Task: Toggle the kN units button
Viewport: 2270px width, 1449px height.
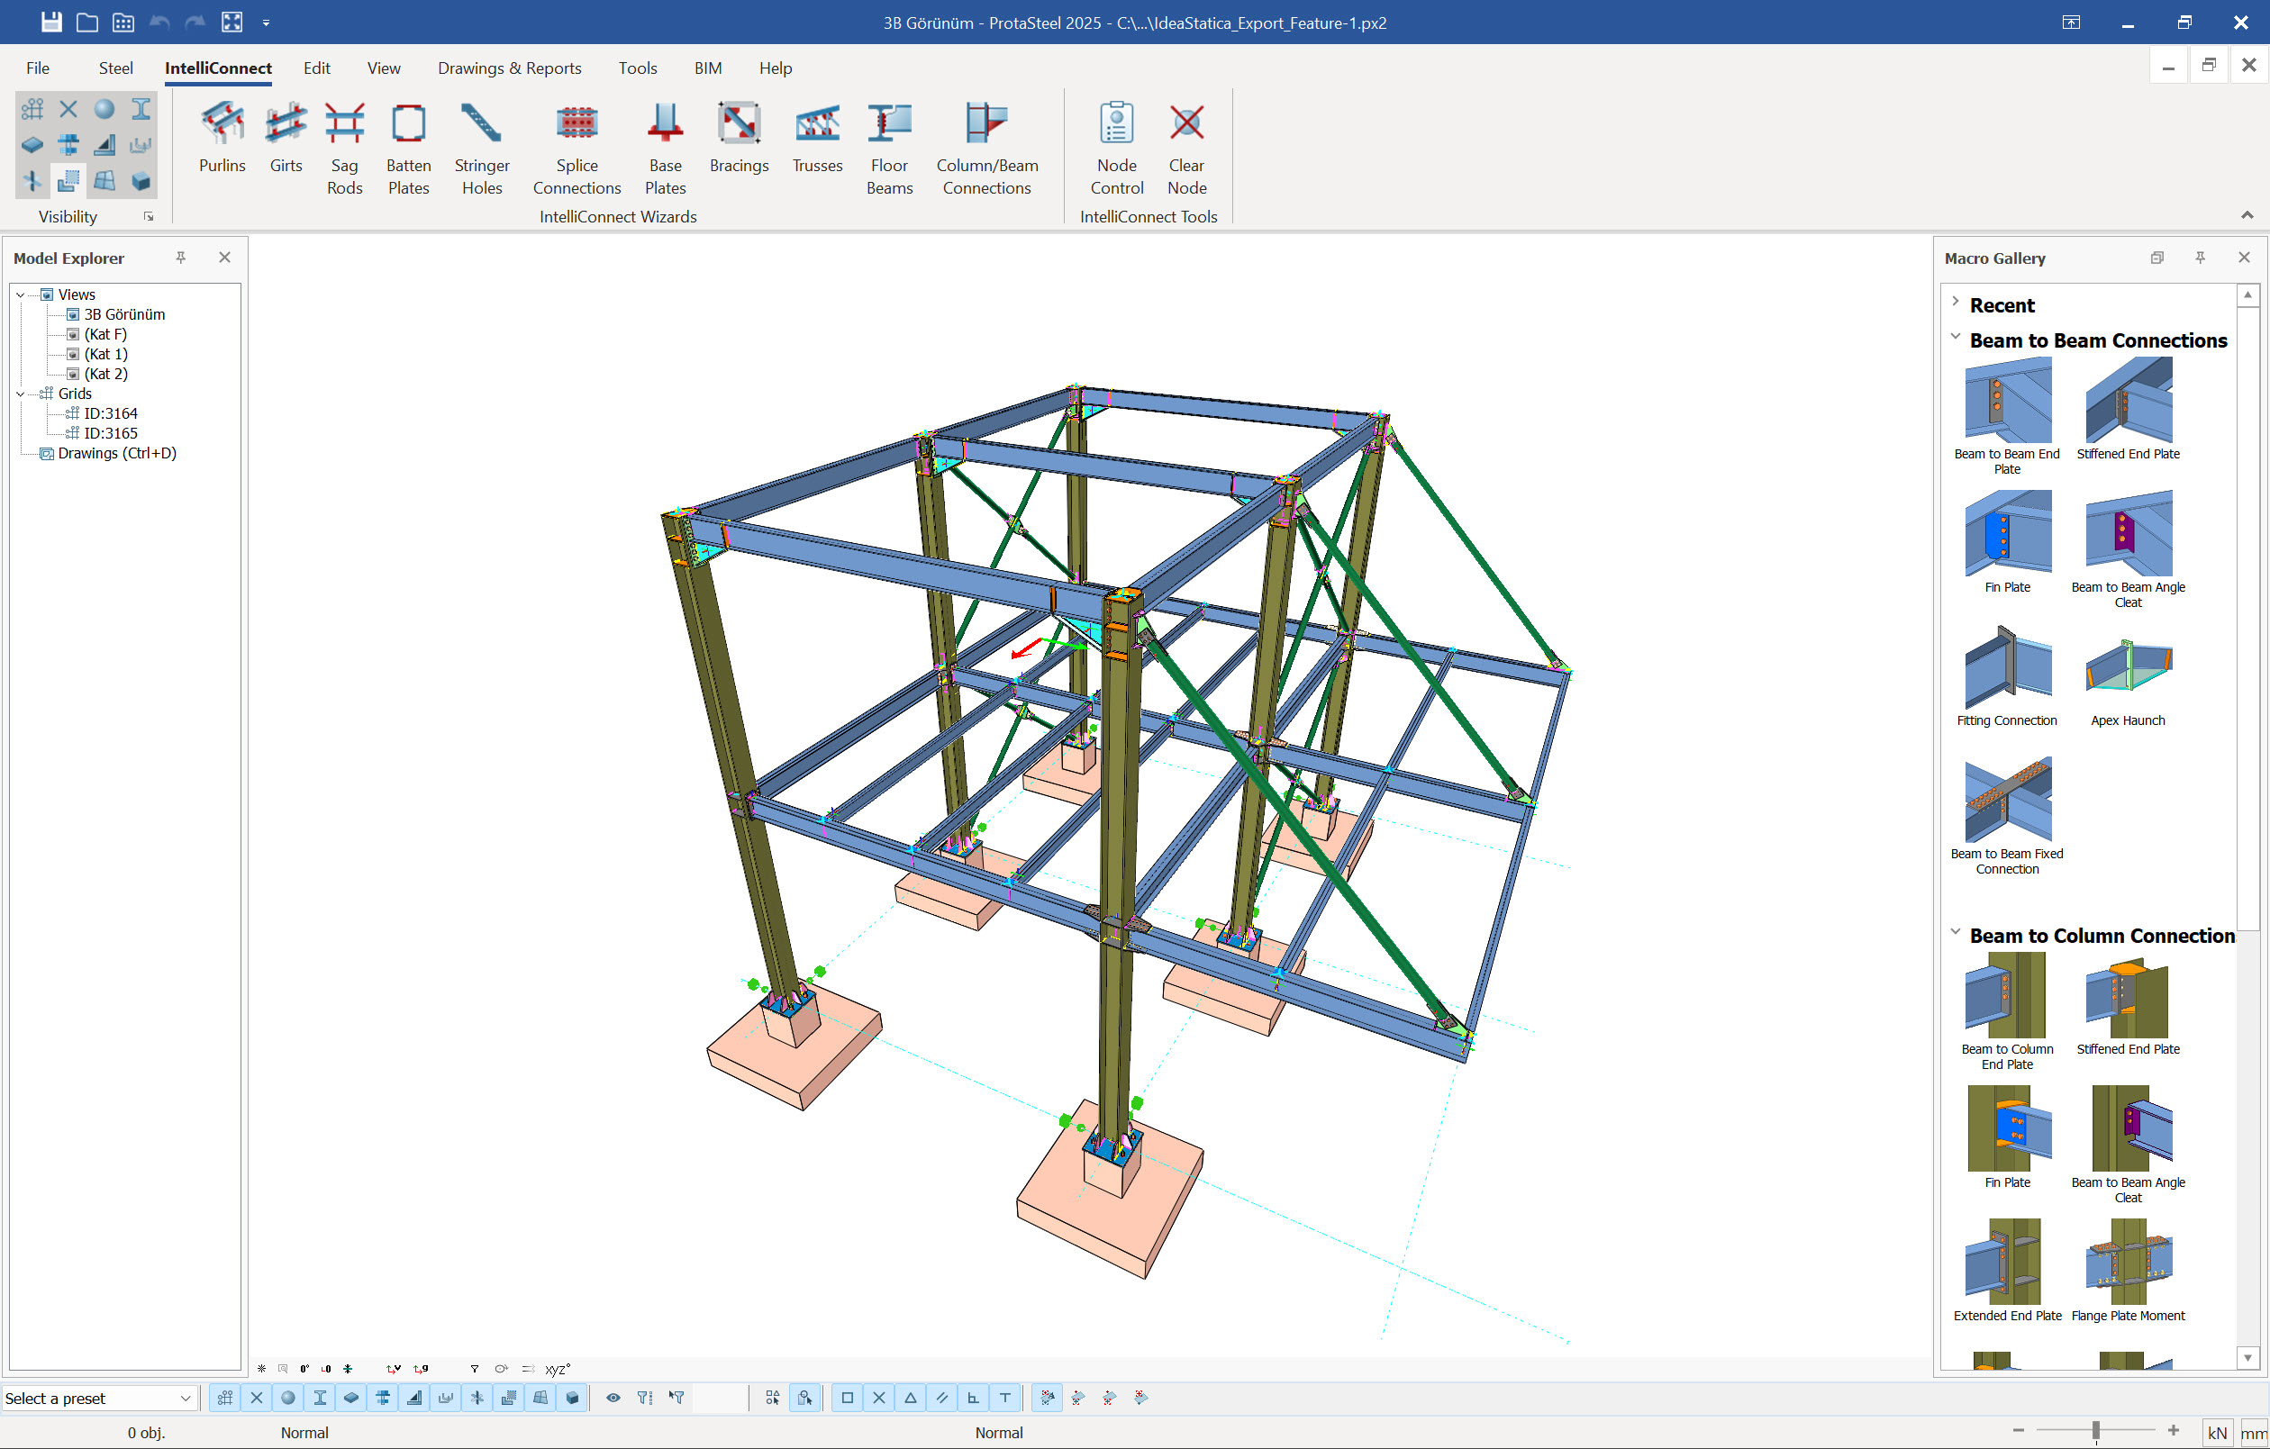Action: click(x=2216, y=1432)
